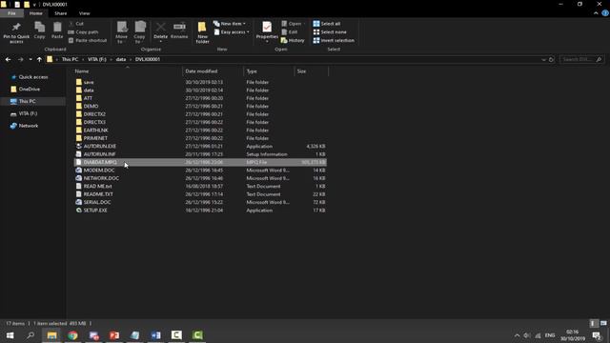
Task: Open VITA (F:) drive in sidebar
Action: tap(28, 113)
